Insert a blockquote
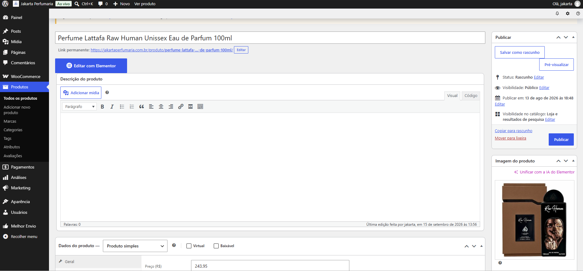583x271 pixels. point(141,106)
